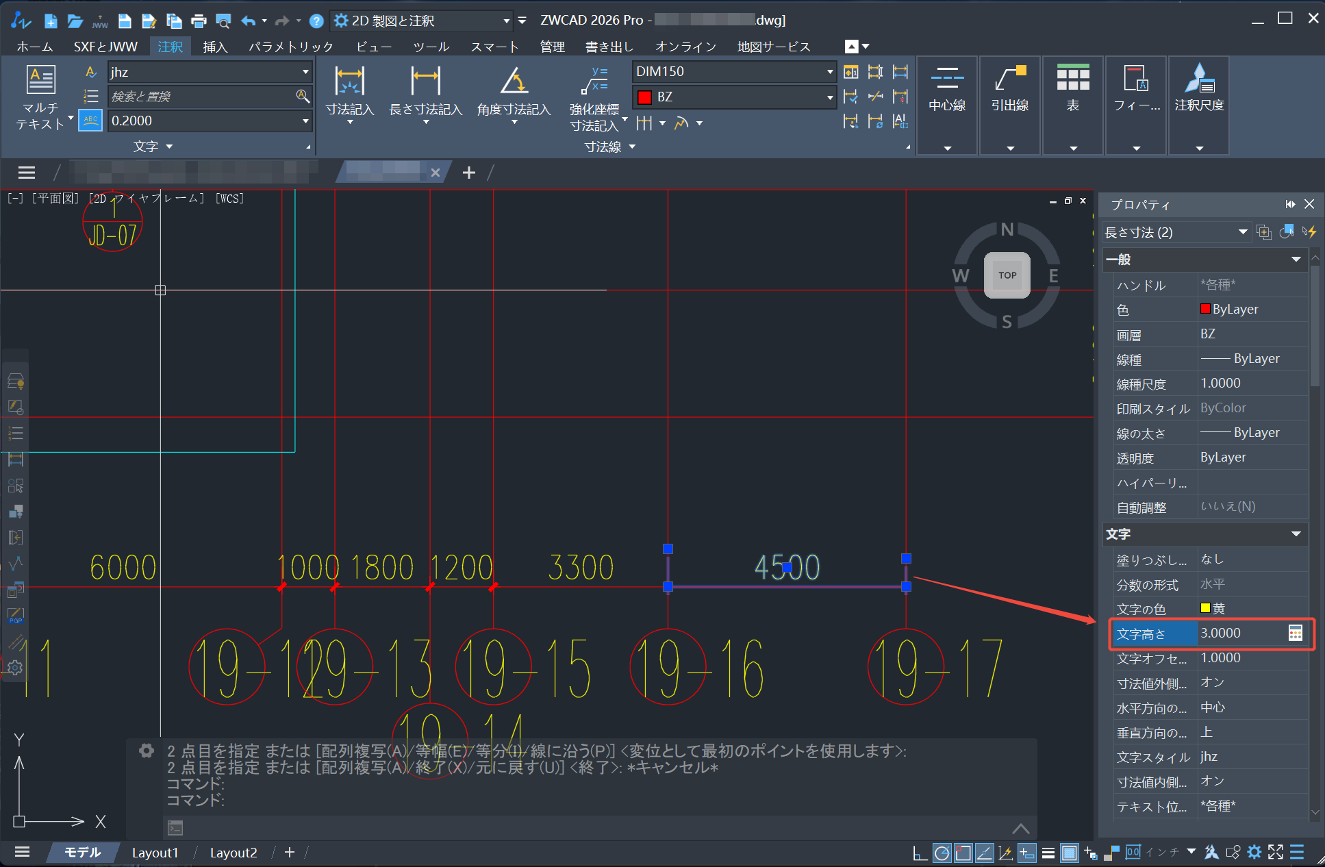This screenshot has width=1325, height=867.
Task: Select the 寸法記入 dimension tool
Action: [x=349, y=82]
